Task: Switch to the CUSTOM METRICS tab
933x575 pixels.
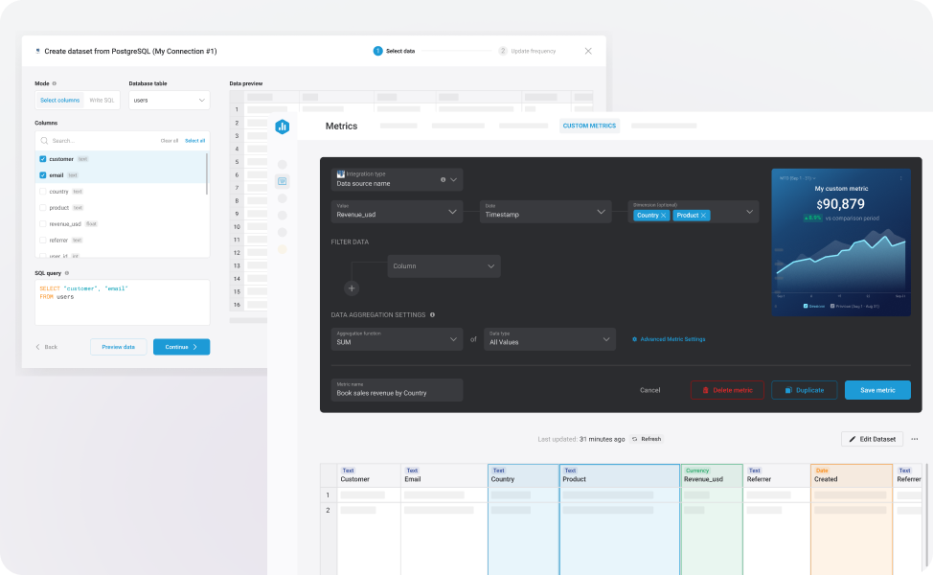Action: [x=591, y=126]
